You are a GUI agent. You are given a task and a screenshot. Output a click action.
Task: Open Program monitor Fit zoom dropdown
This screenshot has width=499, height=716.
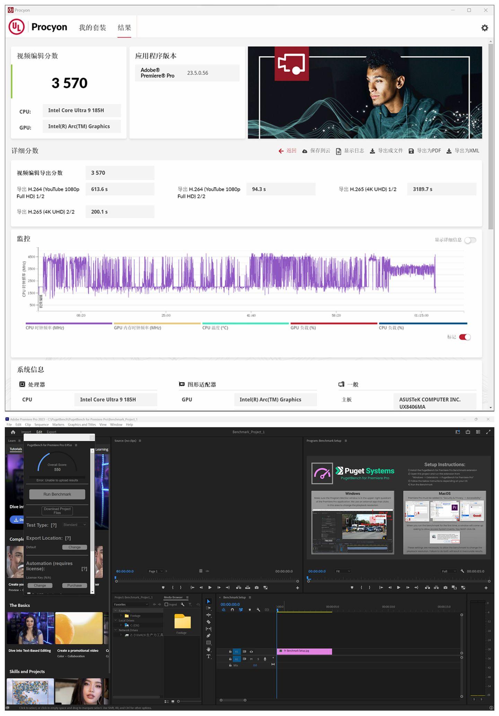click(x=343, y=571)
